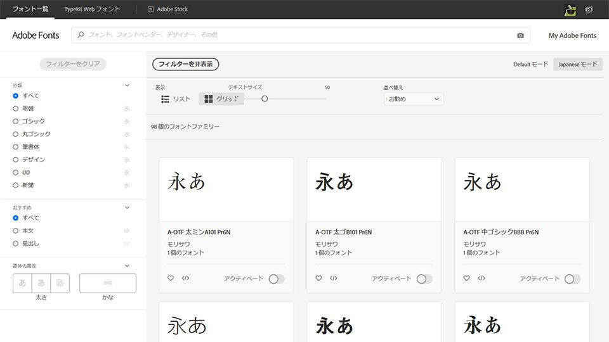609x342 pixels.
Task: Click モリサワ foundry under 太ミンA101
Action: click(179, 244)
